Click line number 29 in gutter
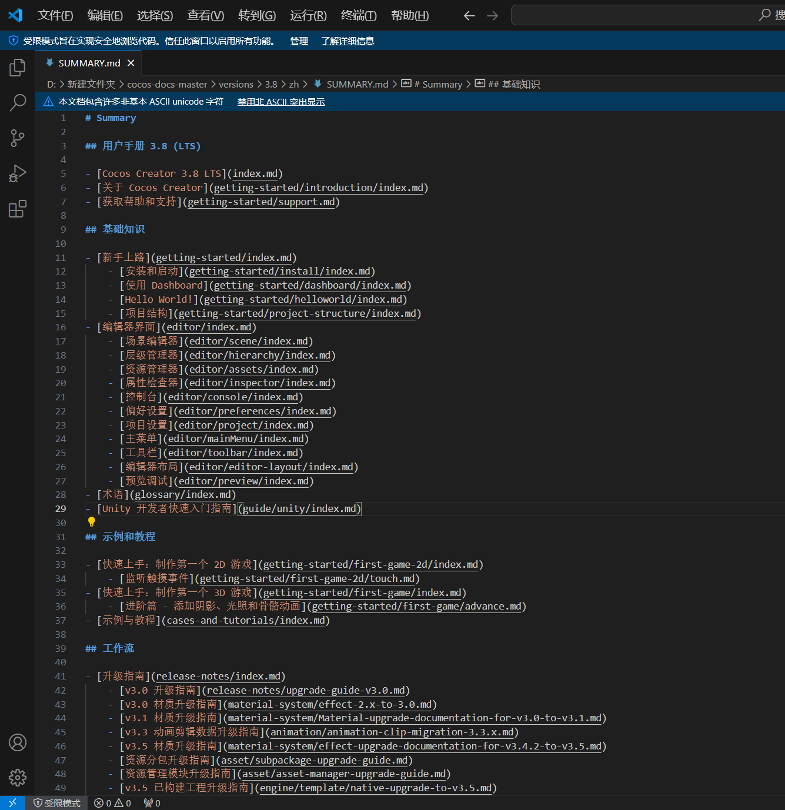 coord(61,508)
